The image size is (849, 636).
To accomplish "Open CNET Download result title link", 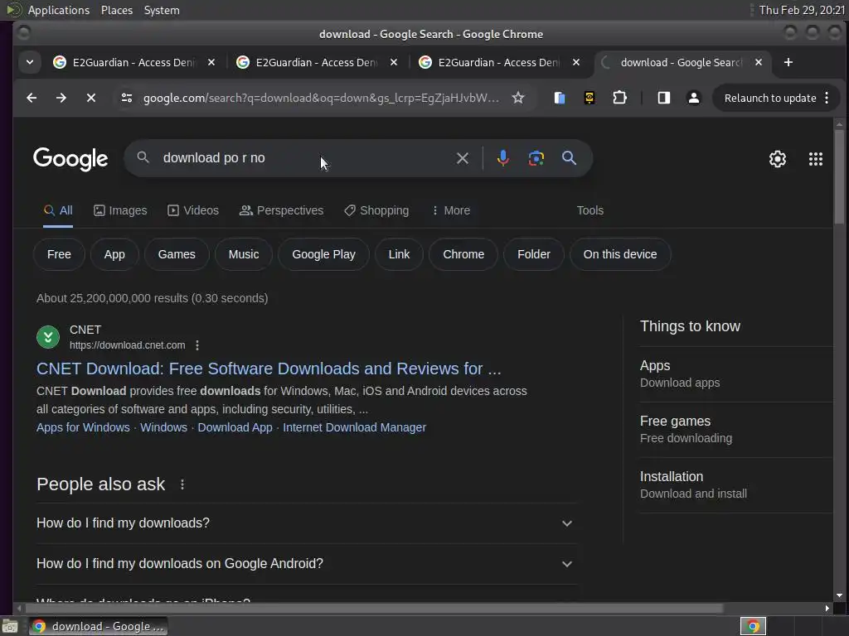I will (x=269, y=369).
